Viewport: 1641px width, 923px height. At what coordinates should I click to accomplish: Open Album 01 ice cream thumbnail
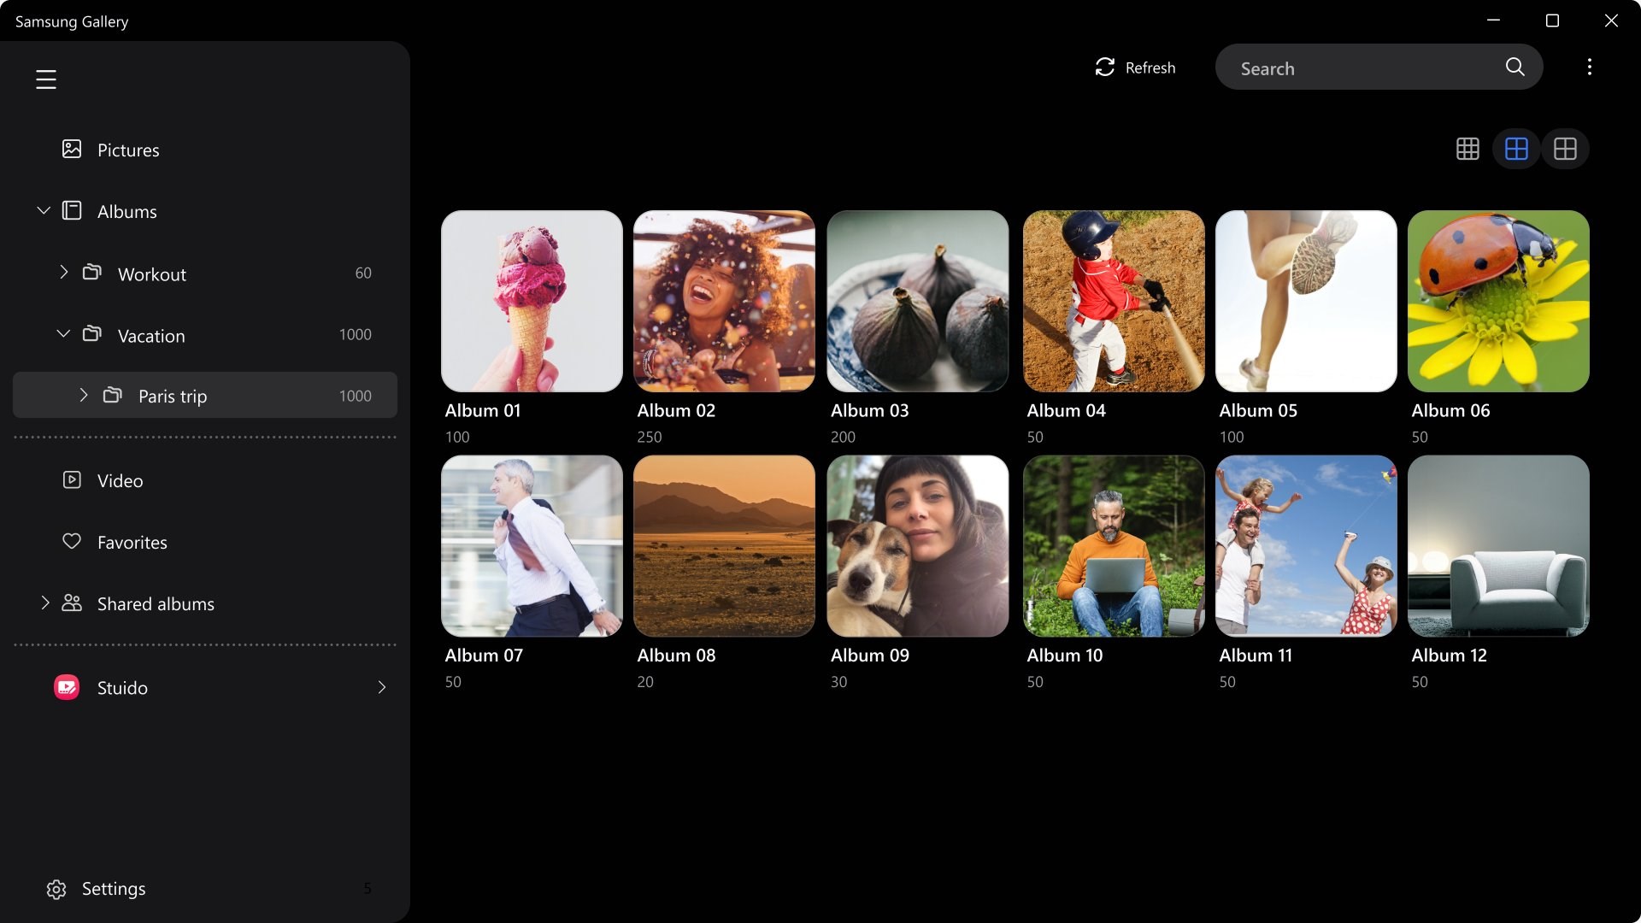[x=532, y=301]
